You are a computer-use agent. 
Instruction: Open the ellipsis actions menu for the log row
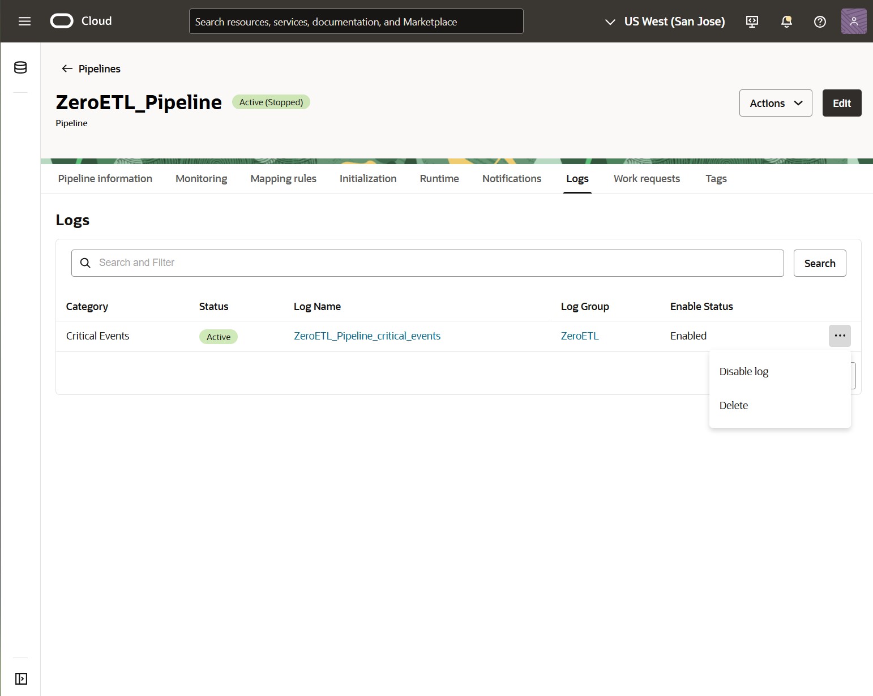coord(840,336)
